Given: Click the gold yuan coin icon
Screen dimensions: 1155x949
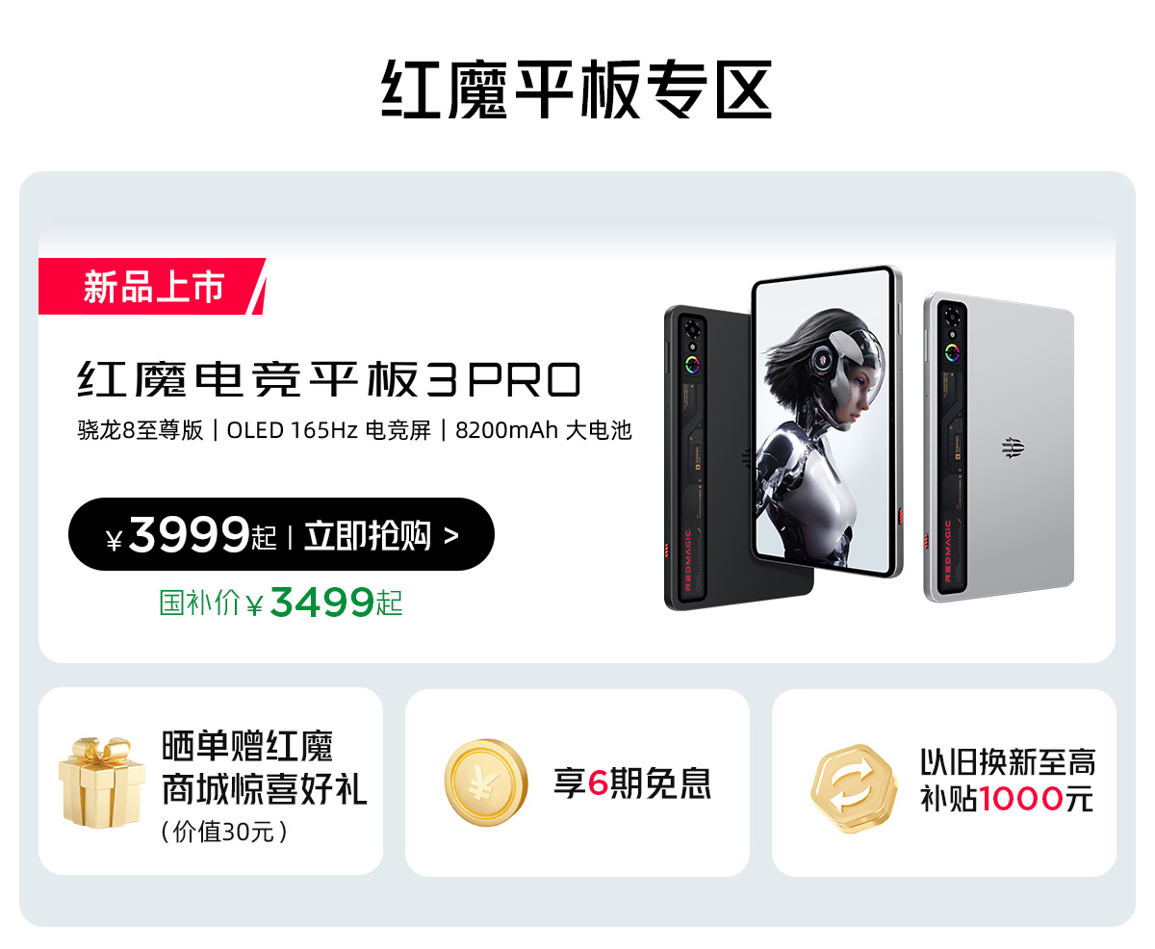Looking at the screenshot, I should [x=486, y=782].
